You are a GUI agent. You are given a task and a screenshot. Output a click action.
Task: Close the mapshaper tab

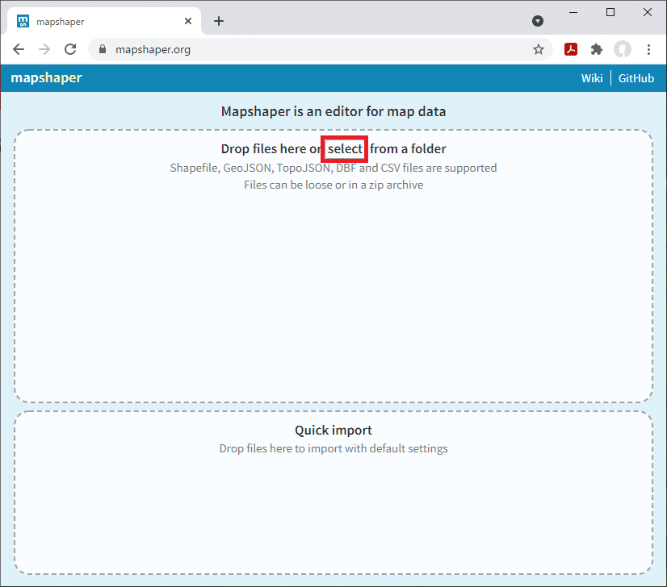[x=188, y=21]
